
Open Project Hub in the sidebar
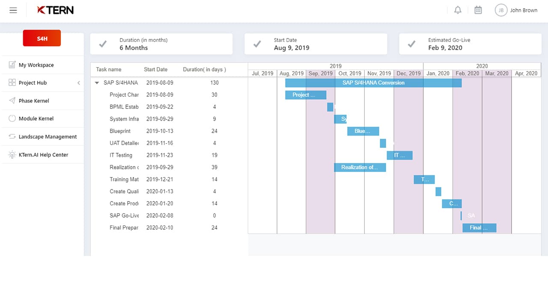(33, 83)
